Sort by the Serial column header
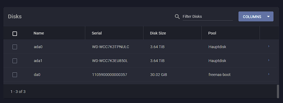The width and height of the screenshot is (283, 103). [97, 33]
